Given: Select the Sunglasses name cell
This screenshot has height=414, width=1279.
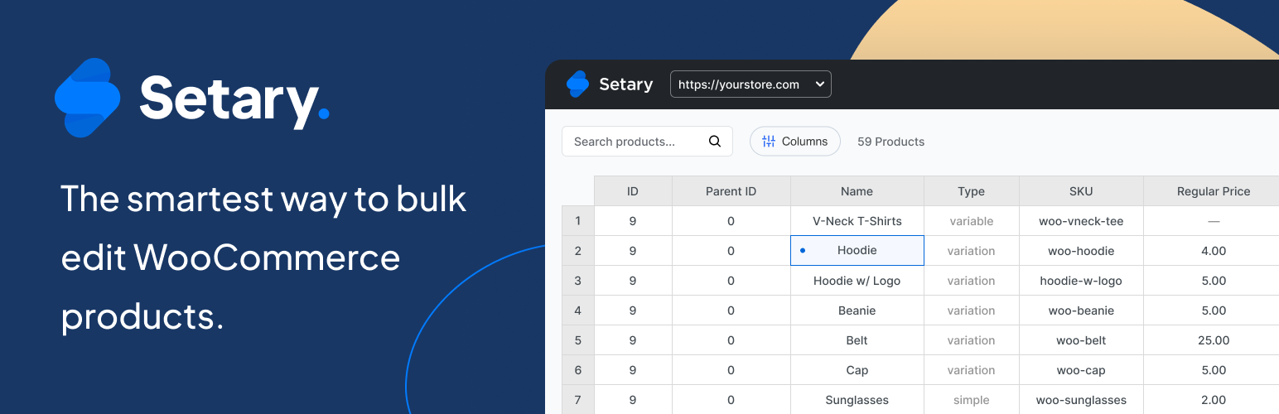Looking at the screenshot, I should [x=857, y=400].
